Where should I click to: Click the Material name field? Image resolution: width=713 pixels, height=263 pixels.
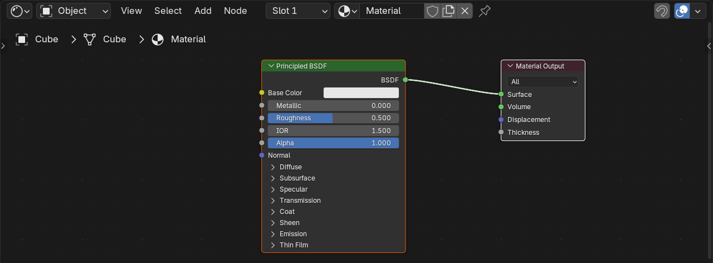(x=392, y=11)
